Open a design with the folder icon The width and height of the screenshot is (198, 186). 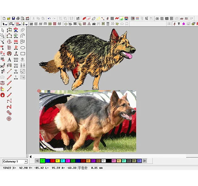[8, 19]
